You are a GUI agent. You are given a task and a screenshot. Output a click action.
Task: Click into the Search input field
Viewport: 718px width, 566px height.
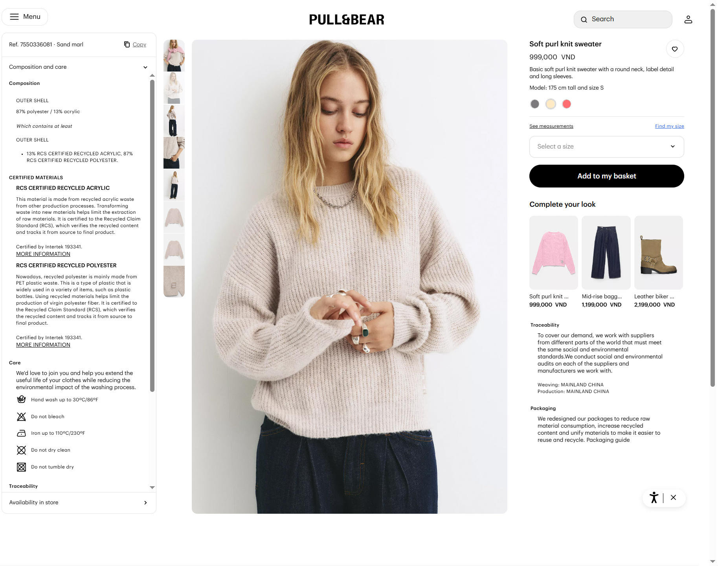pos(623,19)
